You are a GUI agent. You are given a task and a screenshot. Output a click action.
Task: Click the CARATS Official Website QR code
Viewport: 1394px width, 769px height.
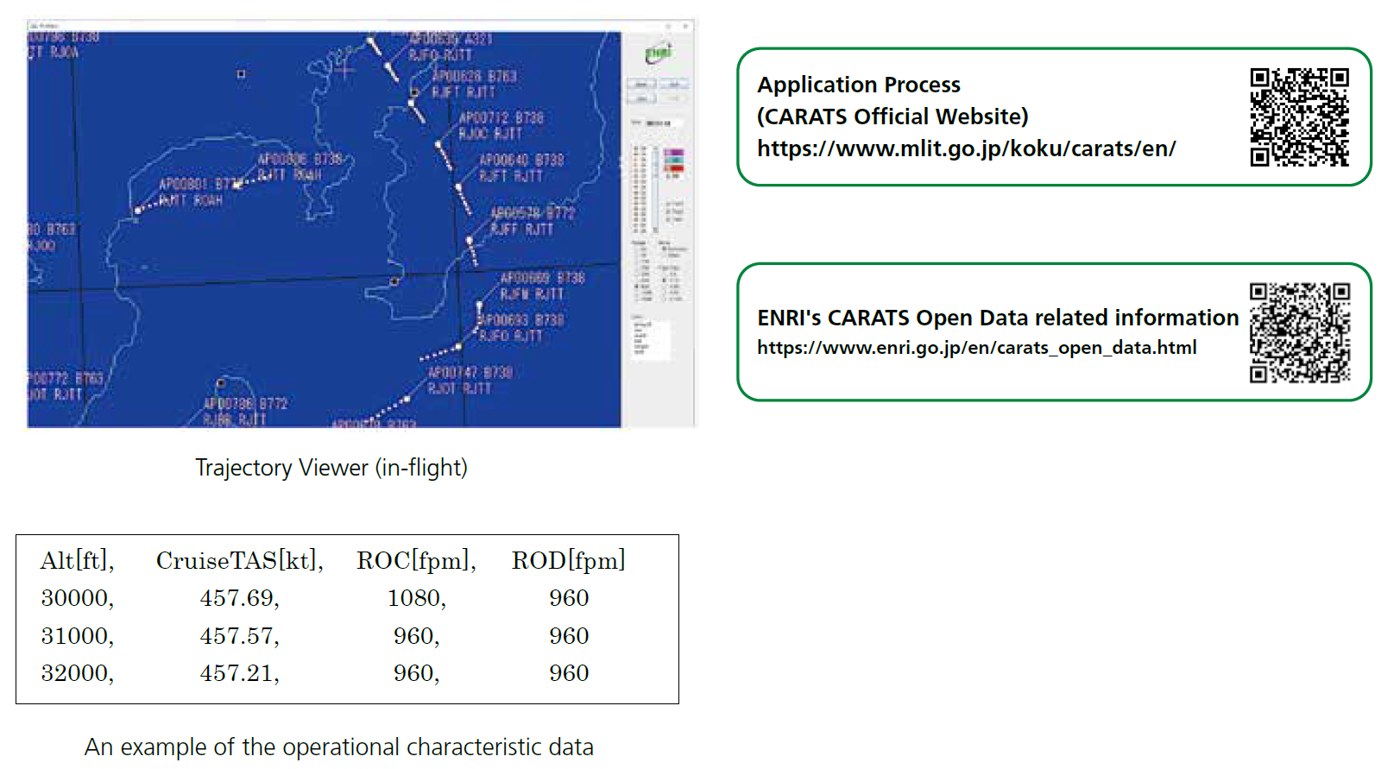tap(1299, 117)
